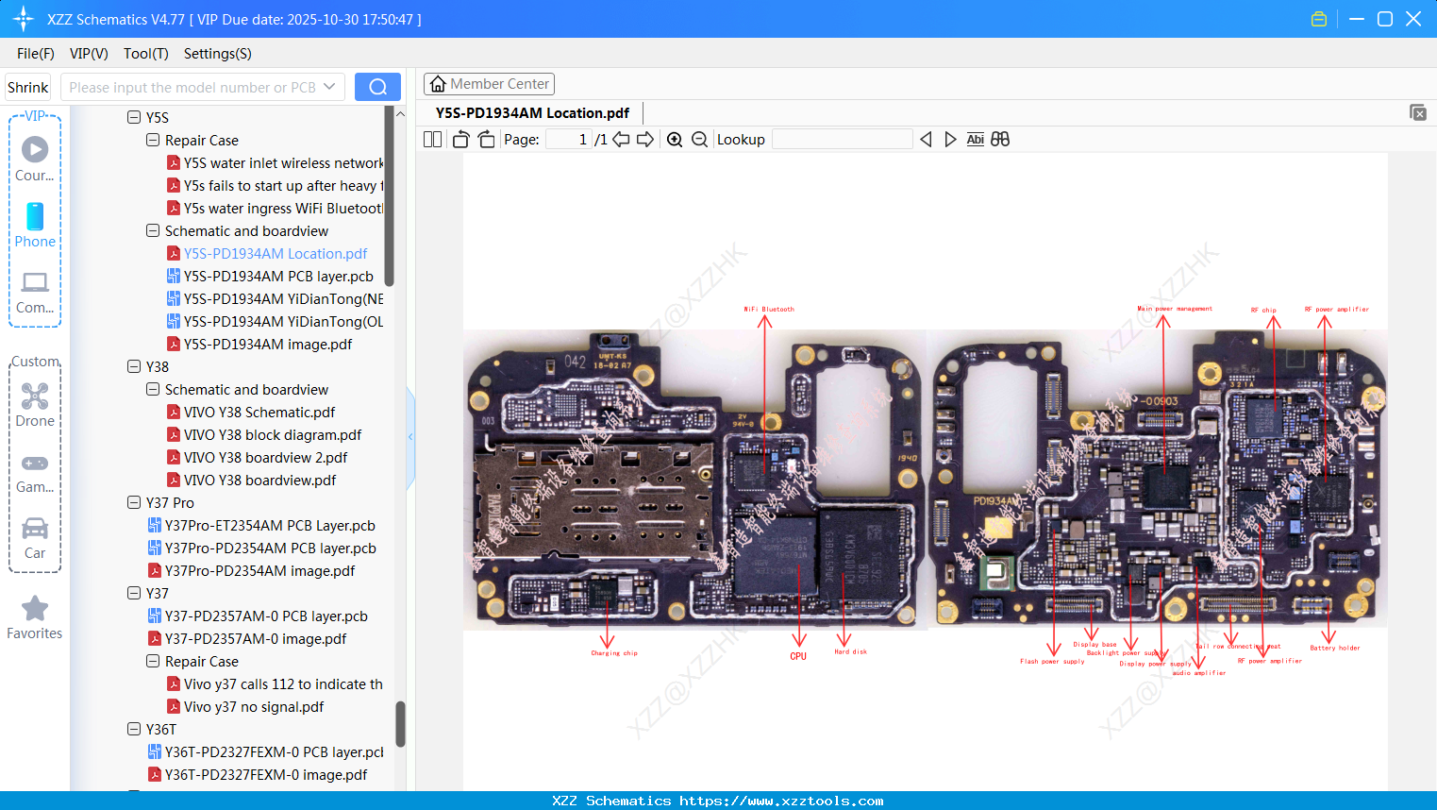Open the model number dropdown arrow
Screen dimensions: 1437x810
332,86
